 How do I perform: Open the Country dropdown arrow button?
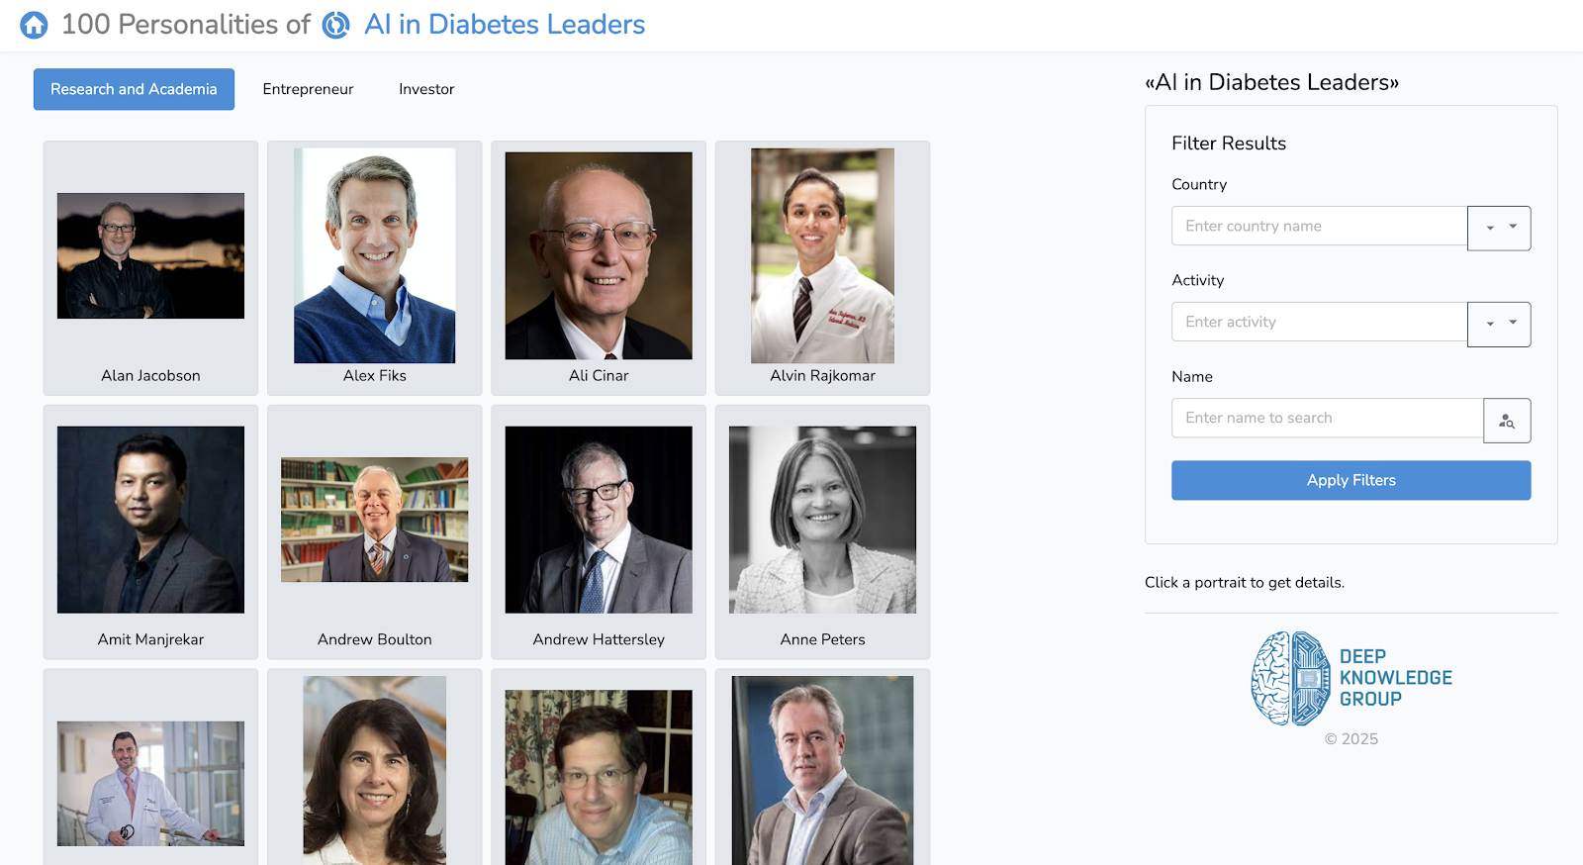pos(1499,229)
